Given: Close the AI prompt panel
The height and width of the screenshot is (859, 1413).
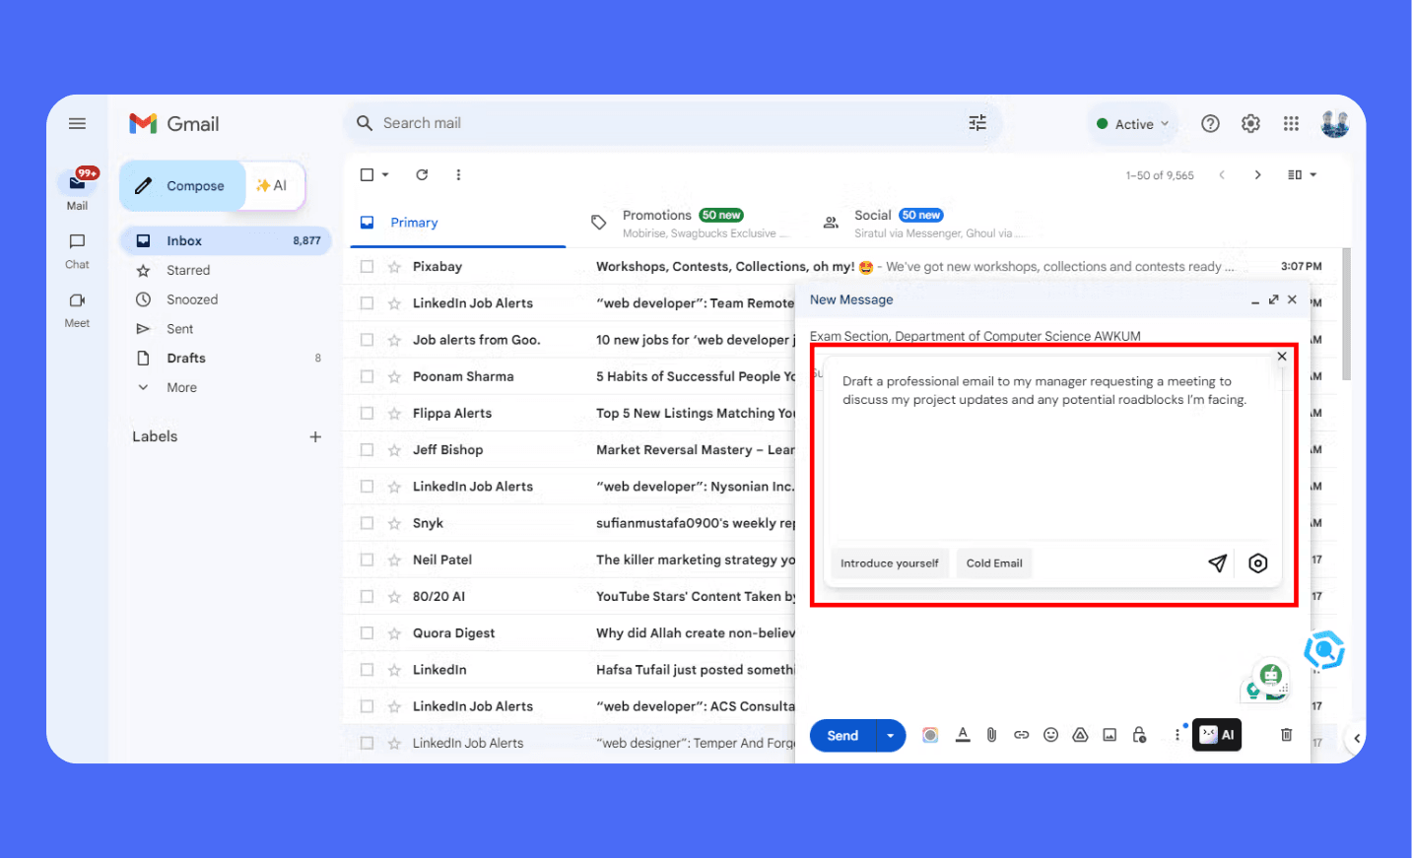Looking at the screenshot, I should point(1282,357).
